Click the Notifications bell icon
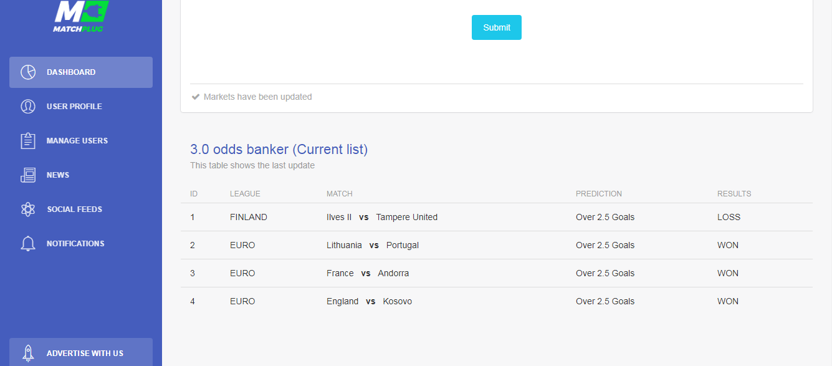832x366 pixels. point(28,244)
